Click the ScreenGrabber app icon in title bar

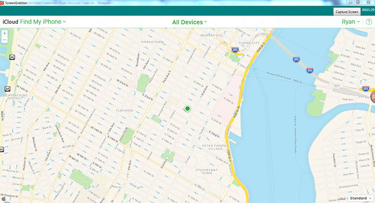[x=2, y=3]
